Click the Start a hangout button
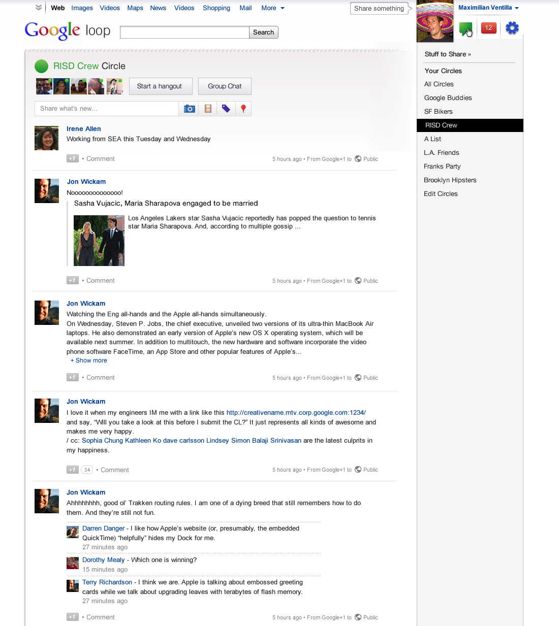This screenshot has width=559, height=626. pos(161,86)
